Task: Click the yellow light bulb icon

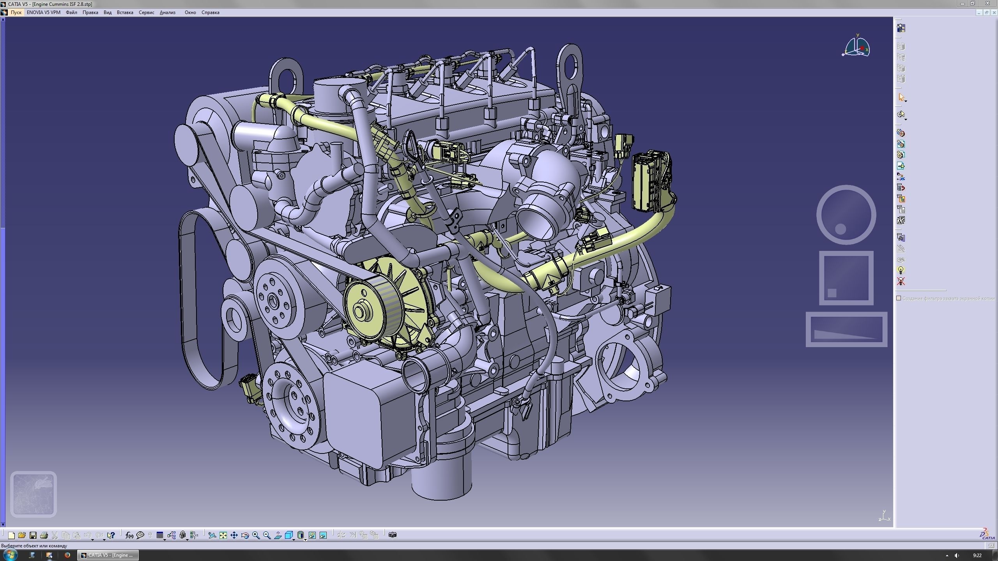Action: pyautogui.click(x=901, y=270)
